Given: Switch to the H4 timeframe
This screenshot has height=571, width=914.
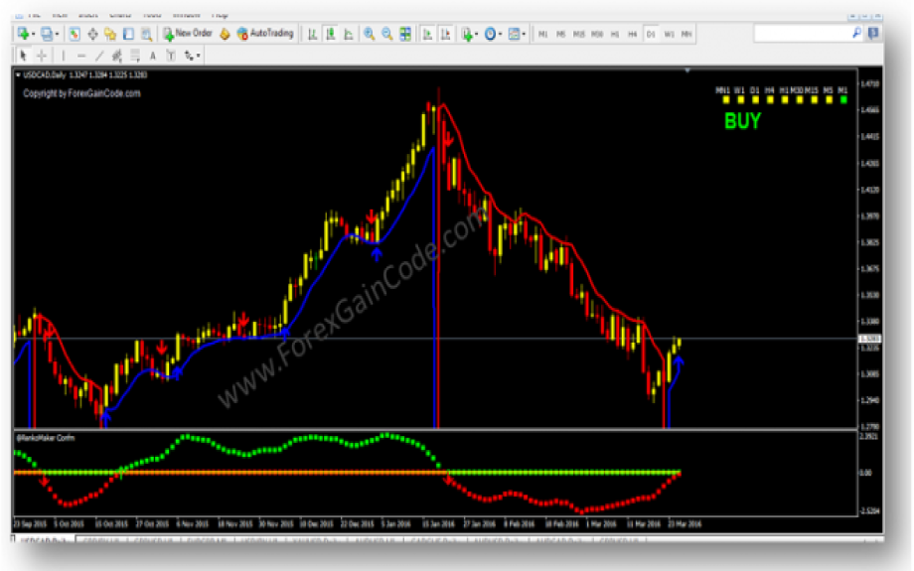Looking at the screenshot, I should (x=632, y=34).
